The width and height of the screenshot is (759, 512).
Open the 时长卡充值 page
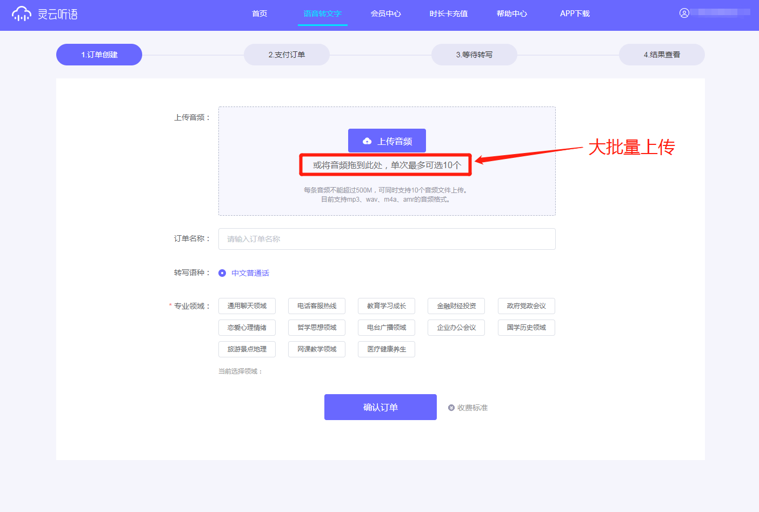pos(448,14)
